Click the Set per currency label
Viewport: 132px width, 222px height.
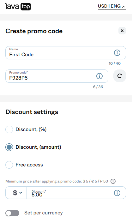(44, 213)
